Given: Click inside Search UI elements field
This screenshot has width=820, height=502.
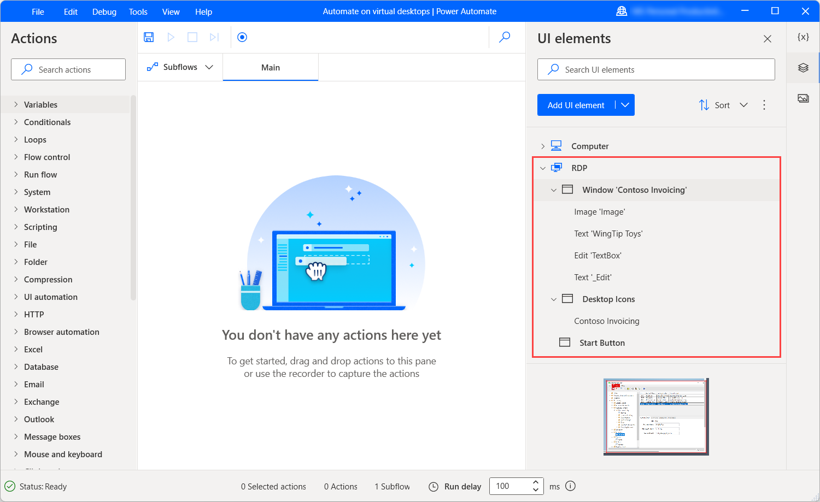Looking at the screenshot, I should tap(656, 69).
